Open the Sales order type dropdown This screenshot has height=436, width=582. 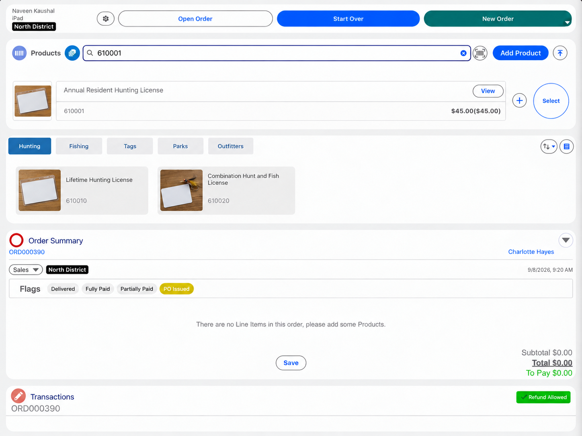pos(26,270)
